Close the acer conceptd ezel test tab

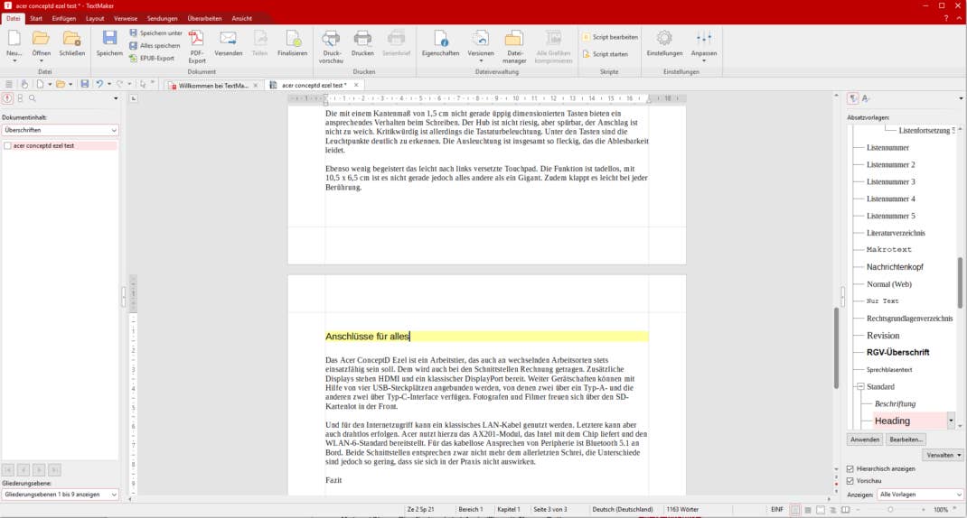pos(356,85)
